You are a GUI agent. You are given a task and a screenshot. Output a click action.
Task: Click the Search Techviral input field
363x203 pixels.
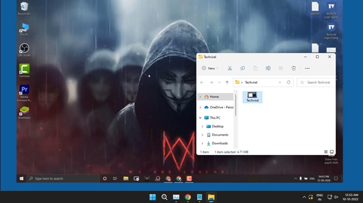tap(316, 82)
